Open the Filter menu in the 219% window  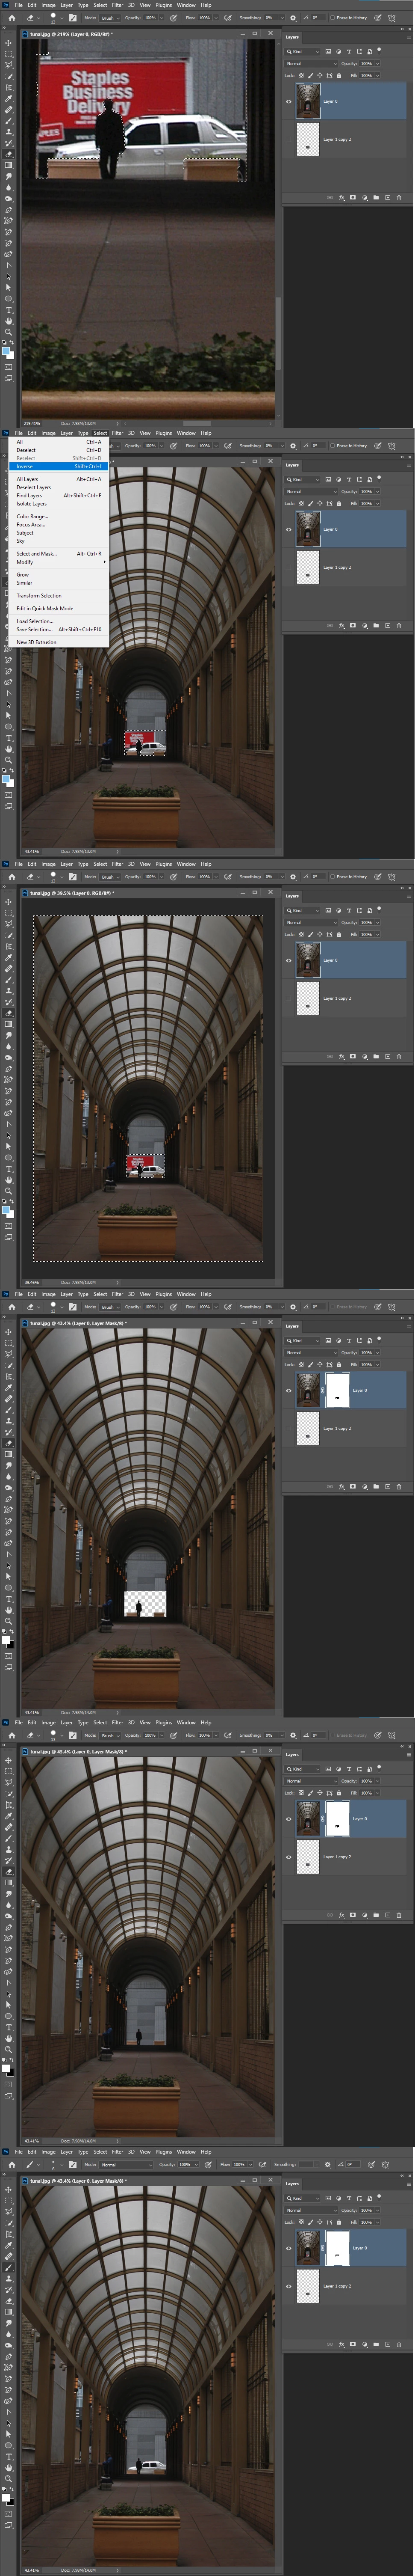[x=117, y=5]
